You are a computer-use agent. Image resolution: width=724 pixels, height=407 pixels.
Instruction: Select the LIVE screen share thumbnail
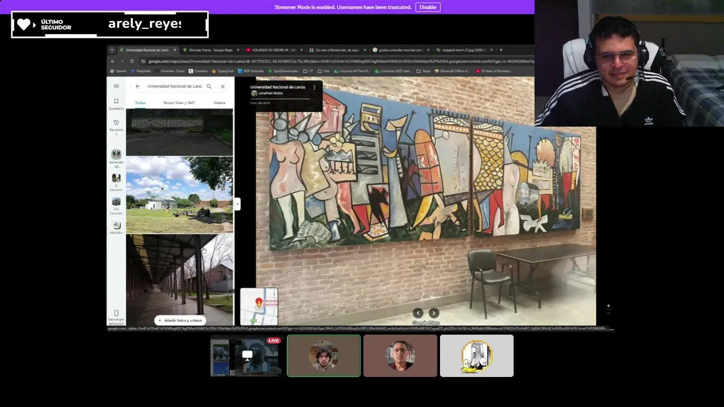246,356
